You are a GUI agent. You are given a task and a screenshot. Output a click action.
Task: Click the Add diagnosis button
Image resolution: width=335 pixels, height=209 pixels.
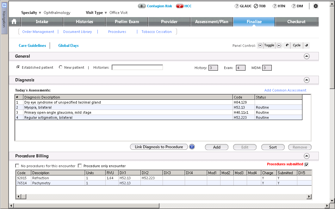pyautogui.click(x=217, y=147)
